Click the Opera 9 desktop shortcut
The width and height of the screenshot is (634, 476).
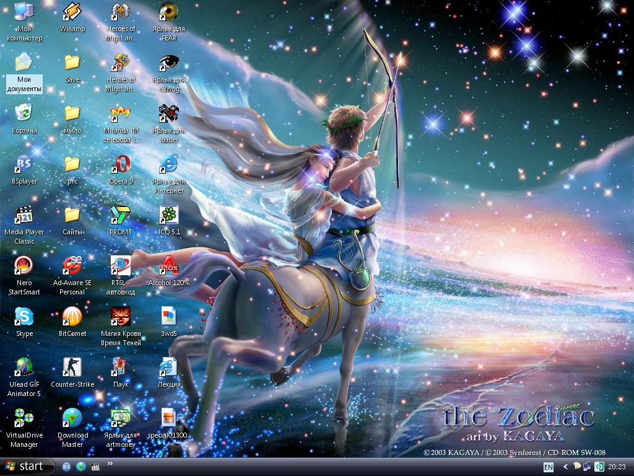pyautogui.click(x=121, y=170)
